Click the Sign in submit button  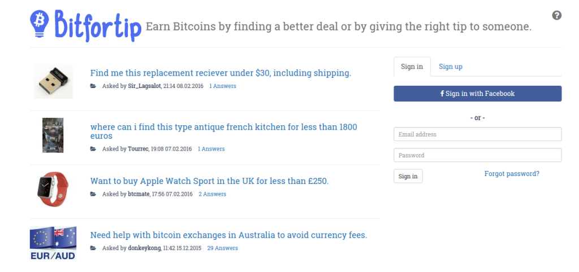point(408,176)
